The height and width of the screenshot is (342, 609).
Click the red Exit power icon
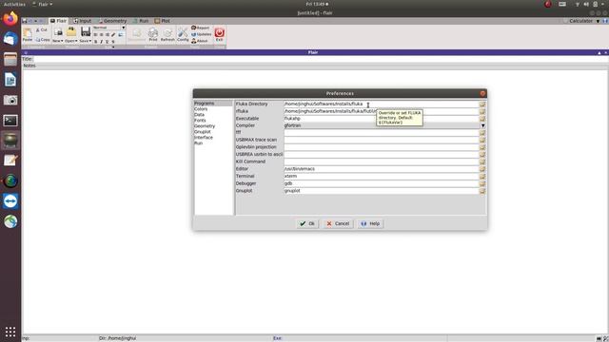[x=219, y=34]
